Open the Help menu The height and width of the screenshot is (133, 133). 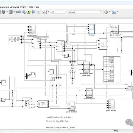tap(37, 7)
